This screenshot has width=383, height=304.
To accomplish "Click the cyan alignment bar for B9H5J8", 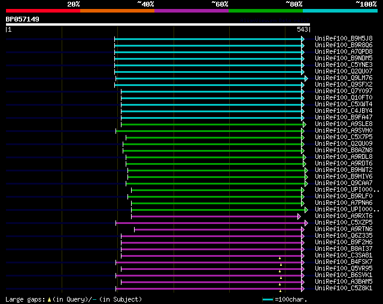I will point(208,39).
